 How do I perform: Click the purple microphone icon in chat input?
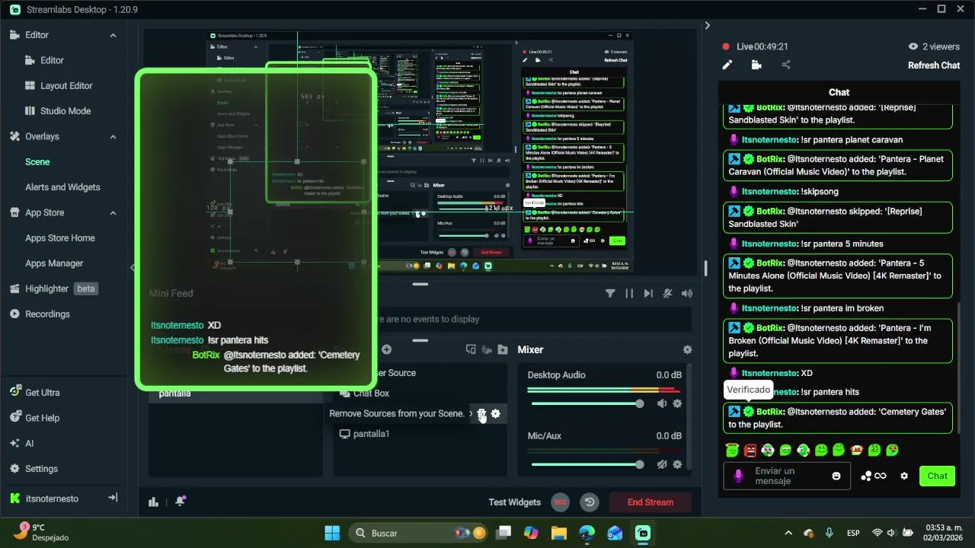(737, 476)
